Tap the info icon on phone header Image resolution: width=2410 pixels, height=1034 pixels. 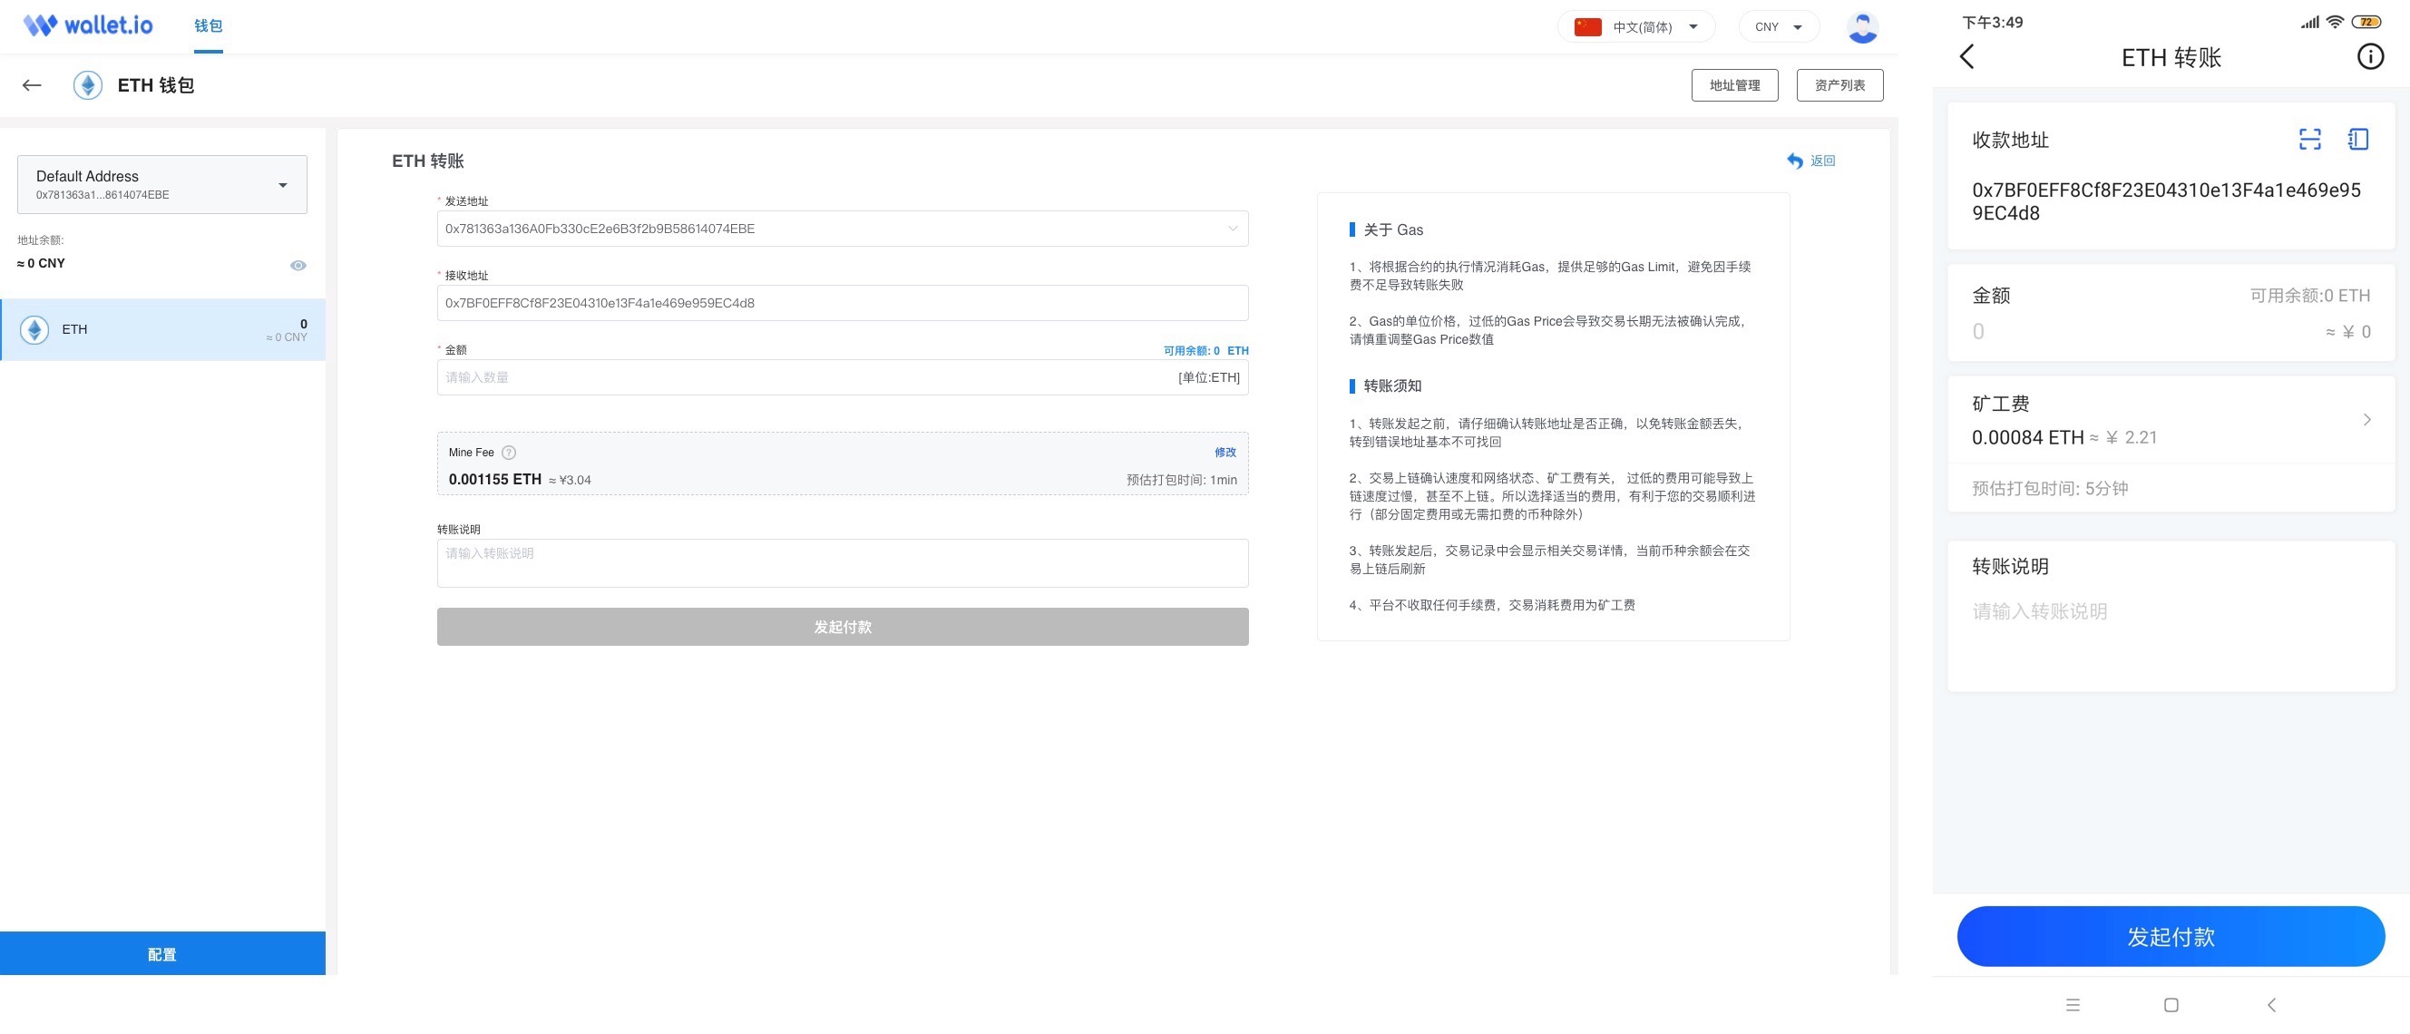pyautogui.click(x=2369, y=57)
